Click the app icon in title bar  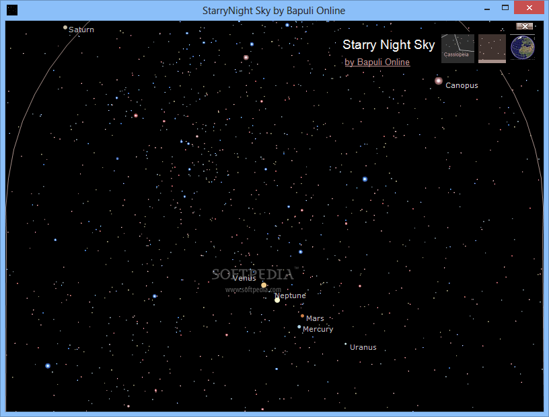coord(12,10)
